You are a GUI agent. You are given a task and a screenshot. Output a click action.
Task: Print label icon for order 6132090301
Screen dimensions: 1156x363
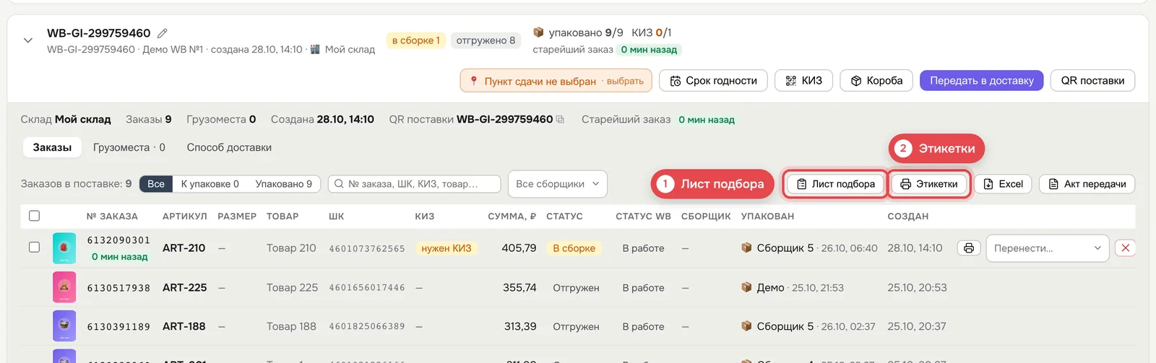pos(968,248)
